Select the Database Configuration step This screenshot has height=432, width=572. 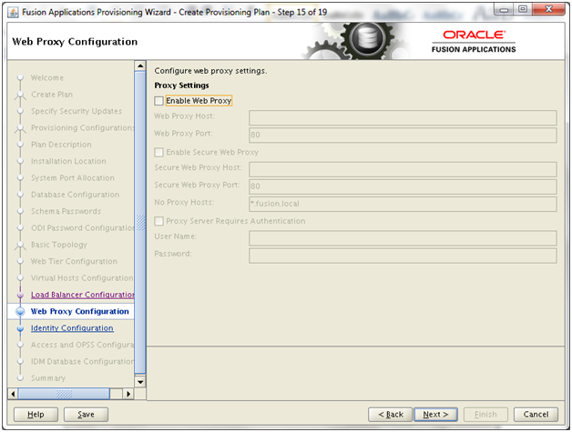coord(75,195)
